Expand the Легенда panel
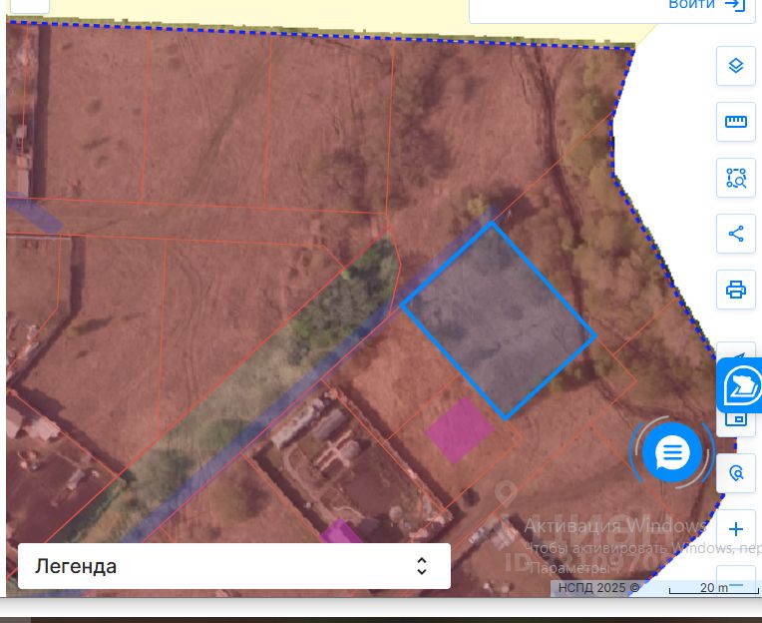762x623 pixels. (x=234, y=566)
